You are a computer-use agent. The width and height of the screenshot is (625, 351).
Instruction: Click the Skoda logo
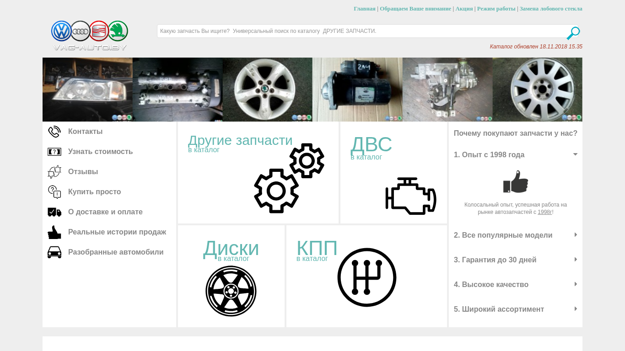click(x=118, y=31)
